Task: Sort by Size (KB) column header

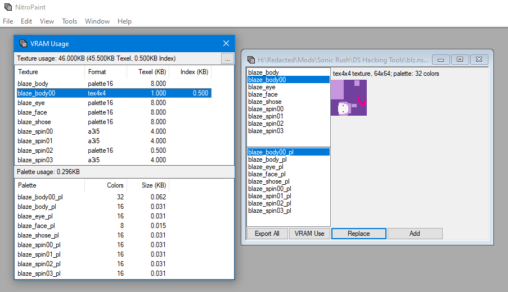Action: tap(148, 185)
